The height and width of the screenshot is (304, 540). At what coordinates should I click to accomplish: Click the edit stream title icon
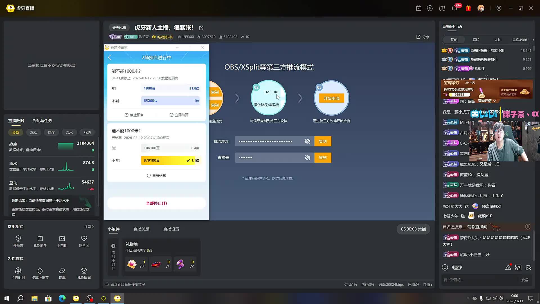[x=201, y=28]
